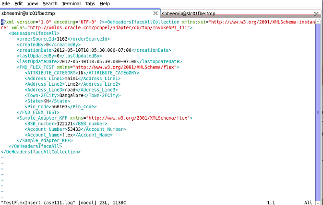Click the Account_Name value flex

[67, 135]
